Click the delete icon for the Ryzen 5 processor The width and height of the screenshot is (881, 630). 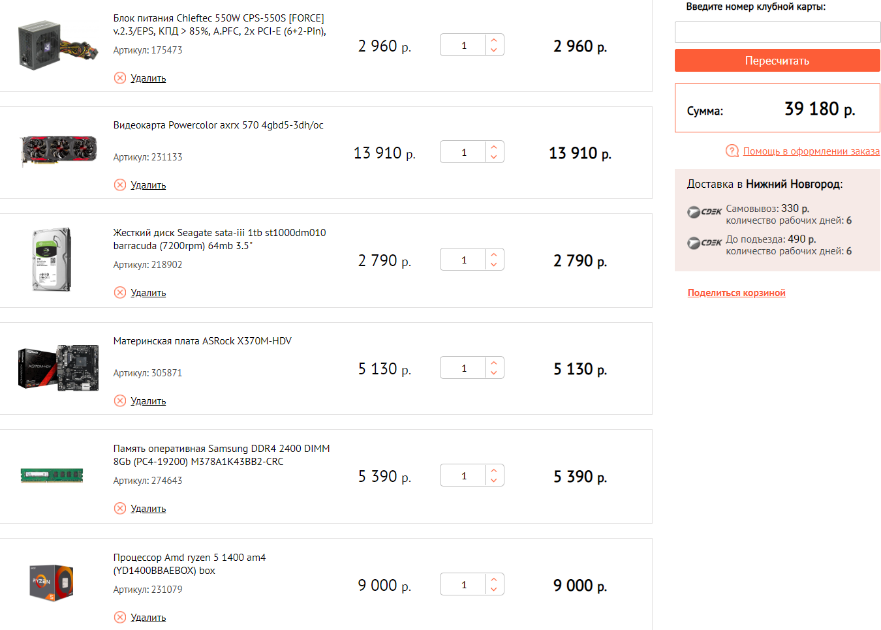(x=120, y=618)
